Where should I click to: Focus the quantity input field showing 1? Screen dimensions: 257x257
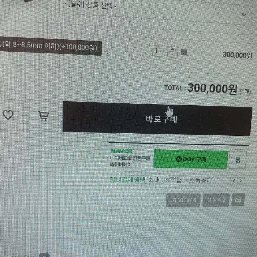(x=160, y=51)
